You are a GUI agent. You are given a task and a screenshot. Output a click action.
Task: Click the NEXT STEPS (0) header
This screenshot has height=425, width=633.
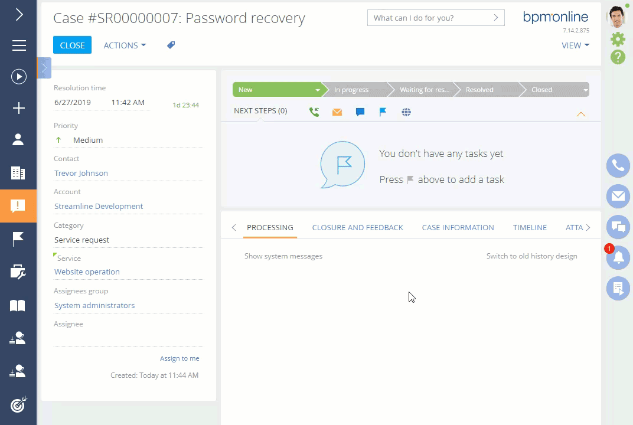point(260,110)
